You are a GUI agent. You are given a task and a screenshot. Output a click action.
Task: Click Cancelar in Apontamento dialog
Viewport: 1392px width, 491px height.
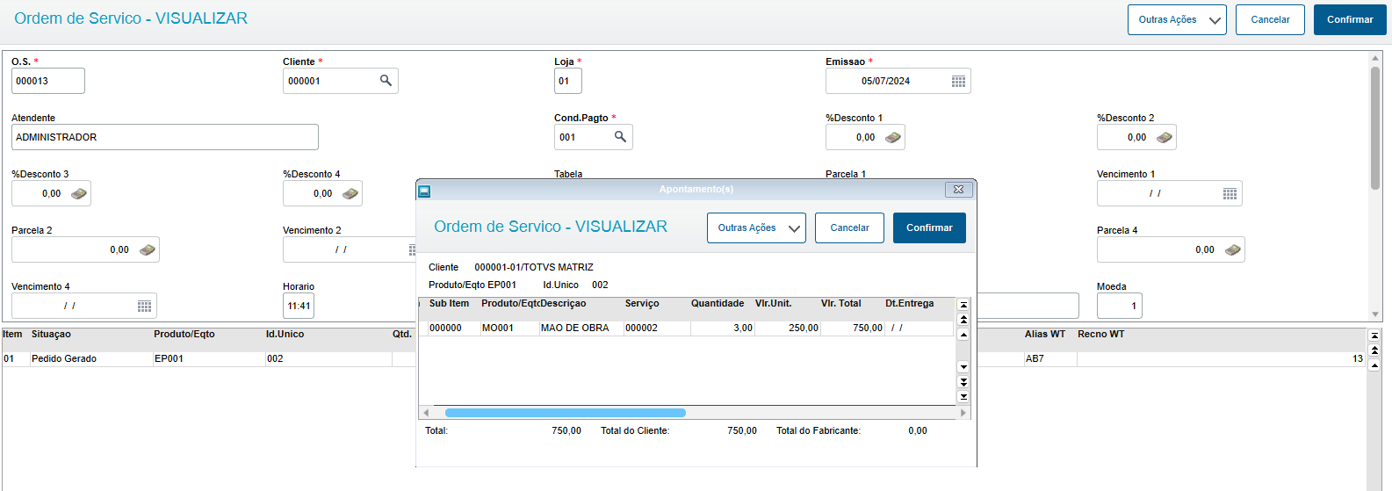[x=849, y=227]
